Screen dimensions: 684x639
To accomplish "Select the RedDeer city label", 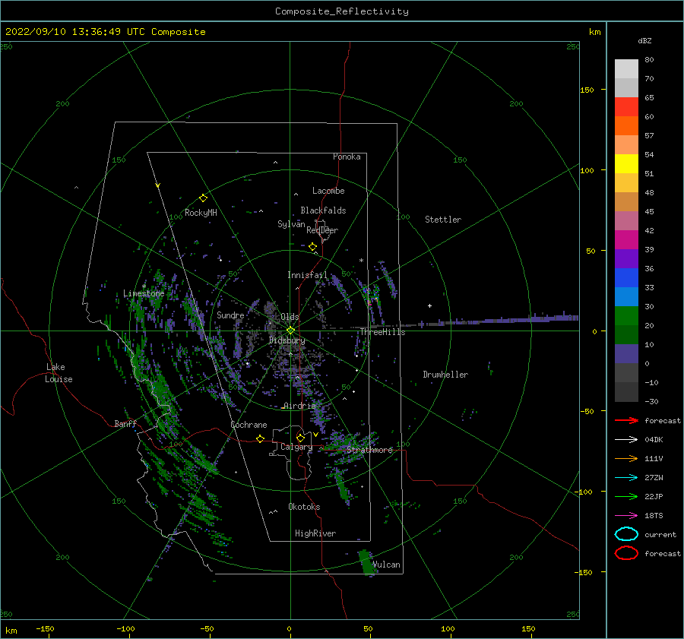I will click(322, 230).
